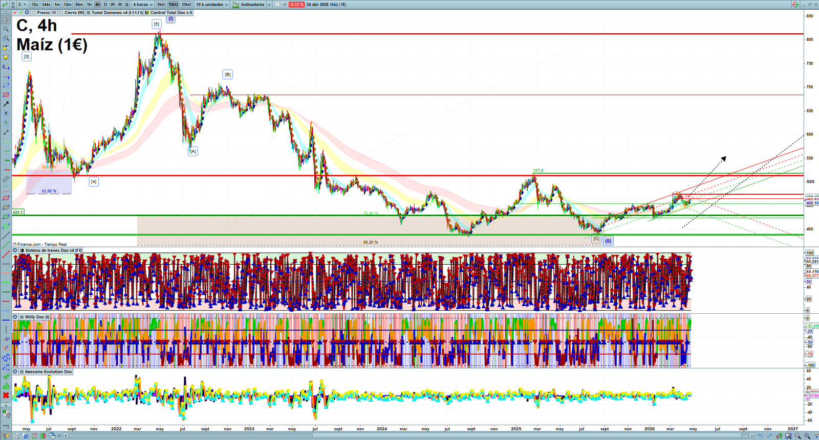
Task: Open the list icon next to Precio
Action: coord(54,13)
